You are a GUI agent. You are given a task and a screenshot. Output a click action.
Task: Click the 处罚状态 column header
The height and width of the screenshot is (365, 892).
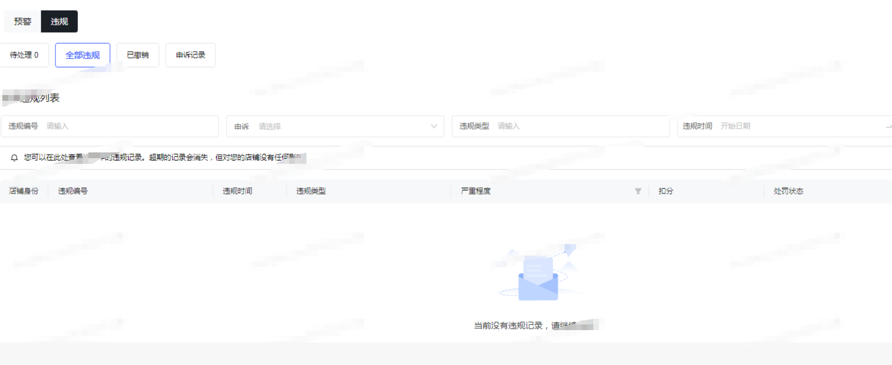(788, 191)
